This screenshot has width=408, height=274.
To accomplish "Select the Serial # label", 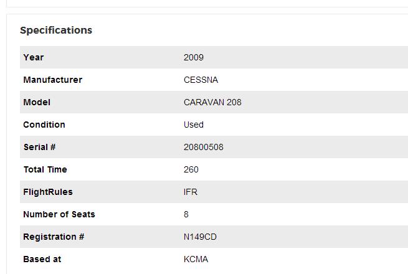I will click(x=39, y=147).
